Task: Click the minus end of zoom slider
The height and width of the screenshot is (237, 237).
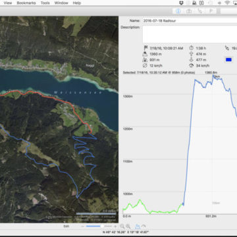Action: point(83,226)
